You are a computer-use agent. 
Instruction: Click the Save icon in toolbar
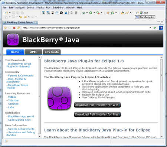point(13,13)
